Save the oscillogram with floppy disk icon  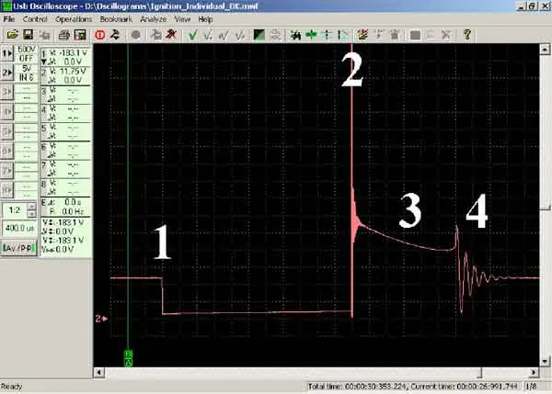pos(29,35)
